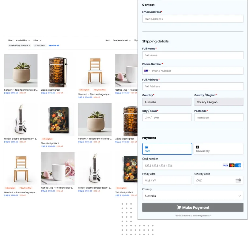Open the top-row Coffee Mug thumbnail
Screen dimensions: 248x235
(126, 70)
